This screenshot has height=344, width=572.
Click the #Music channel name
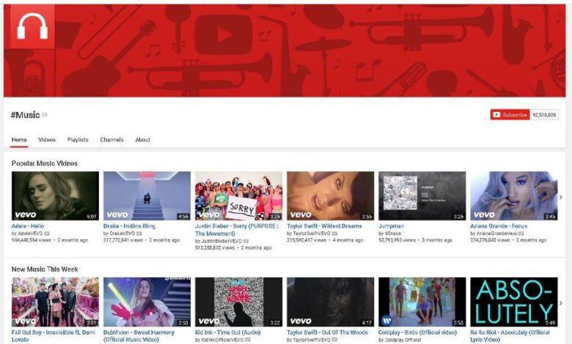pyautogui.click(x=25, y=115)
